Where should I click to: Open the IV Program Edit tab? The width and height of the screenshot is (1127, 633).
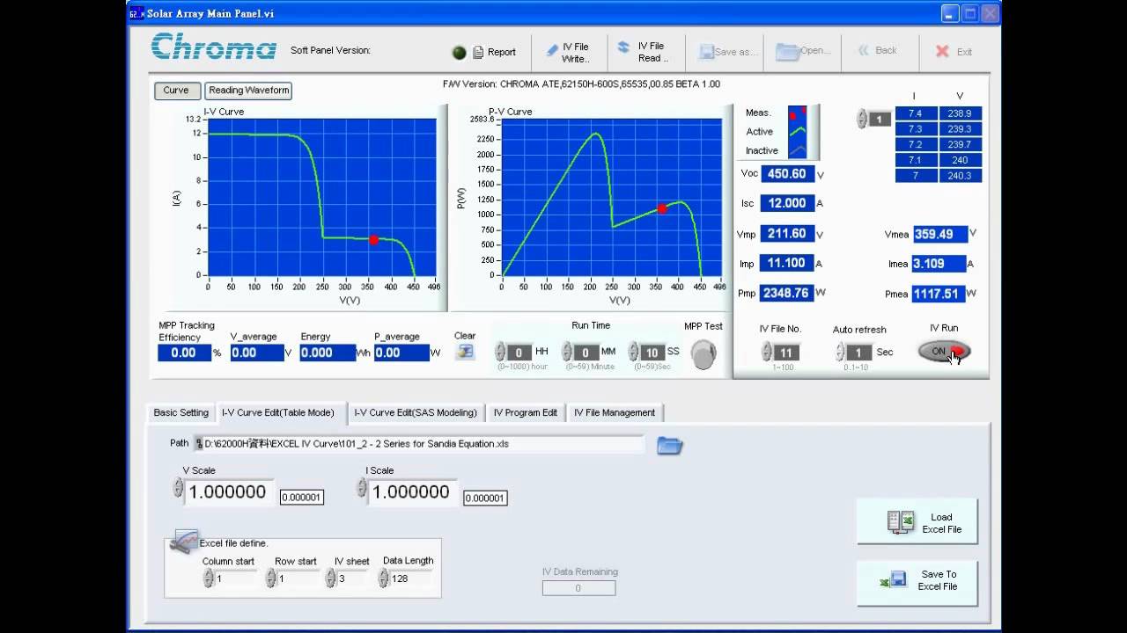[526, 412]
